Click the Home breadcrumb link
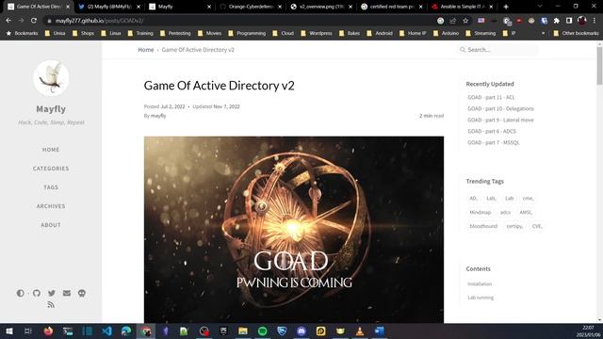The height and width of the screenshot is (339, 603). tap(146, 50)
